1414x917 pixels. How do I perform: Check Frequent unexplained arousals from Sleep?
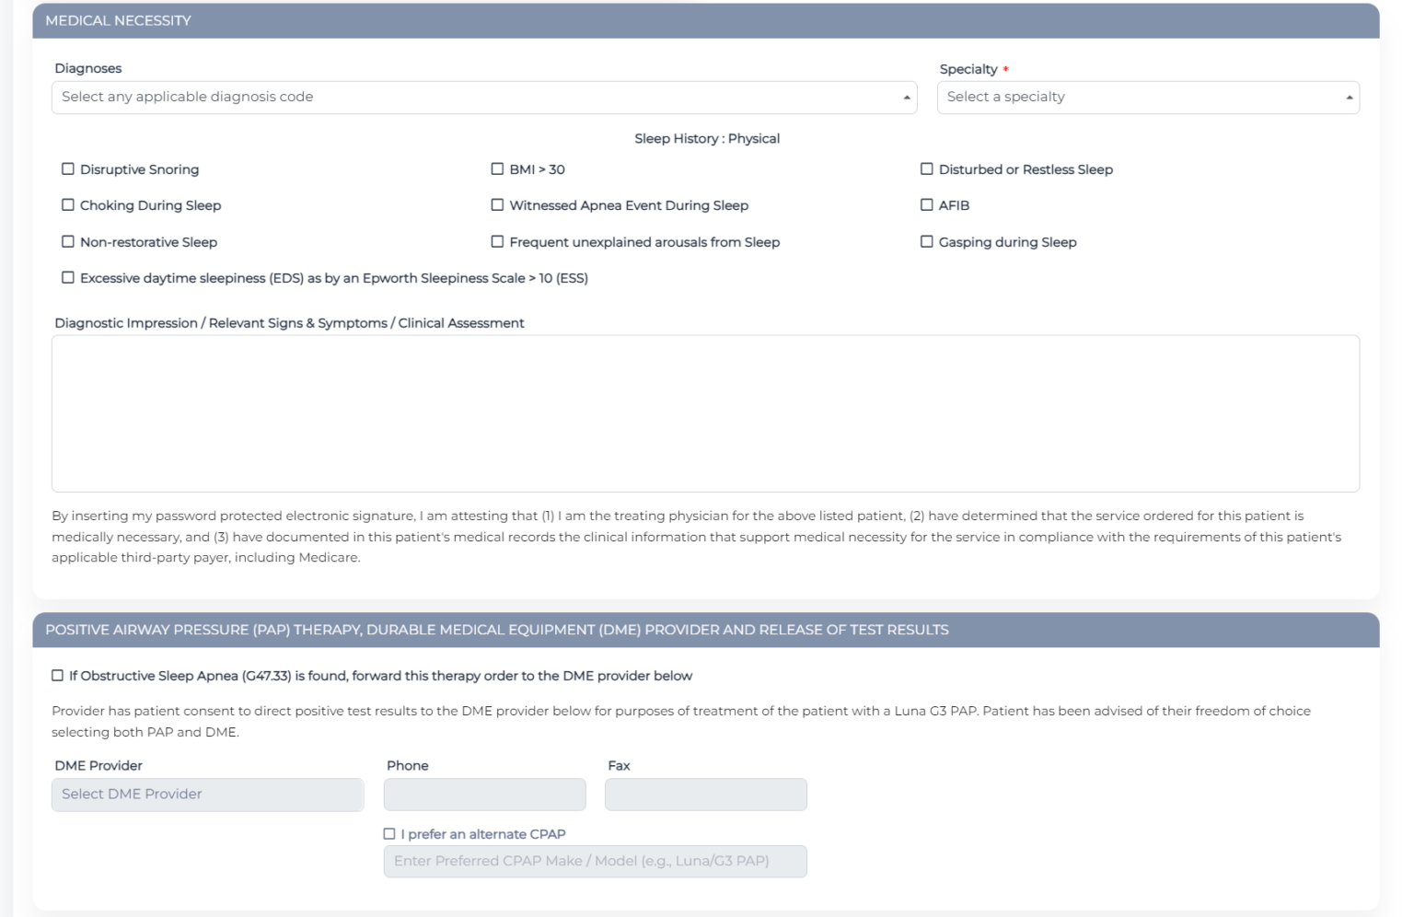(498, 241)
